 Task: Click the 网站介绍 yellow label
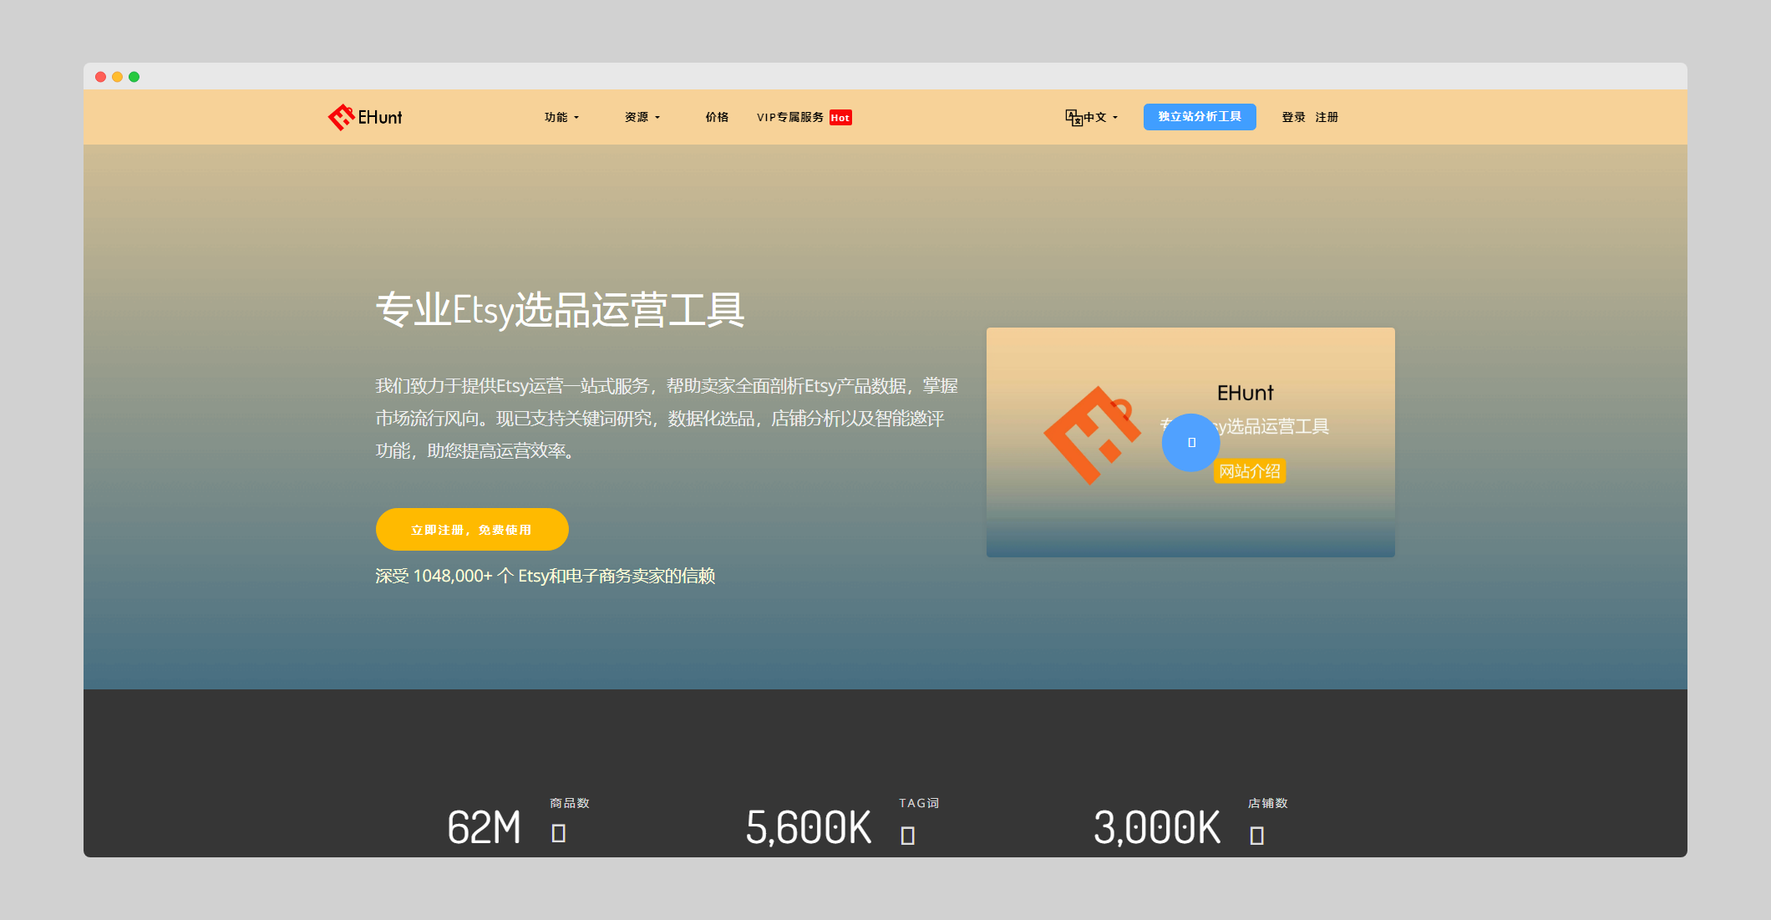pos(1250,471)
